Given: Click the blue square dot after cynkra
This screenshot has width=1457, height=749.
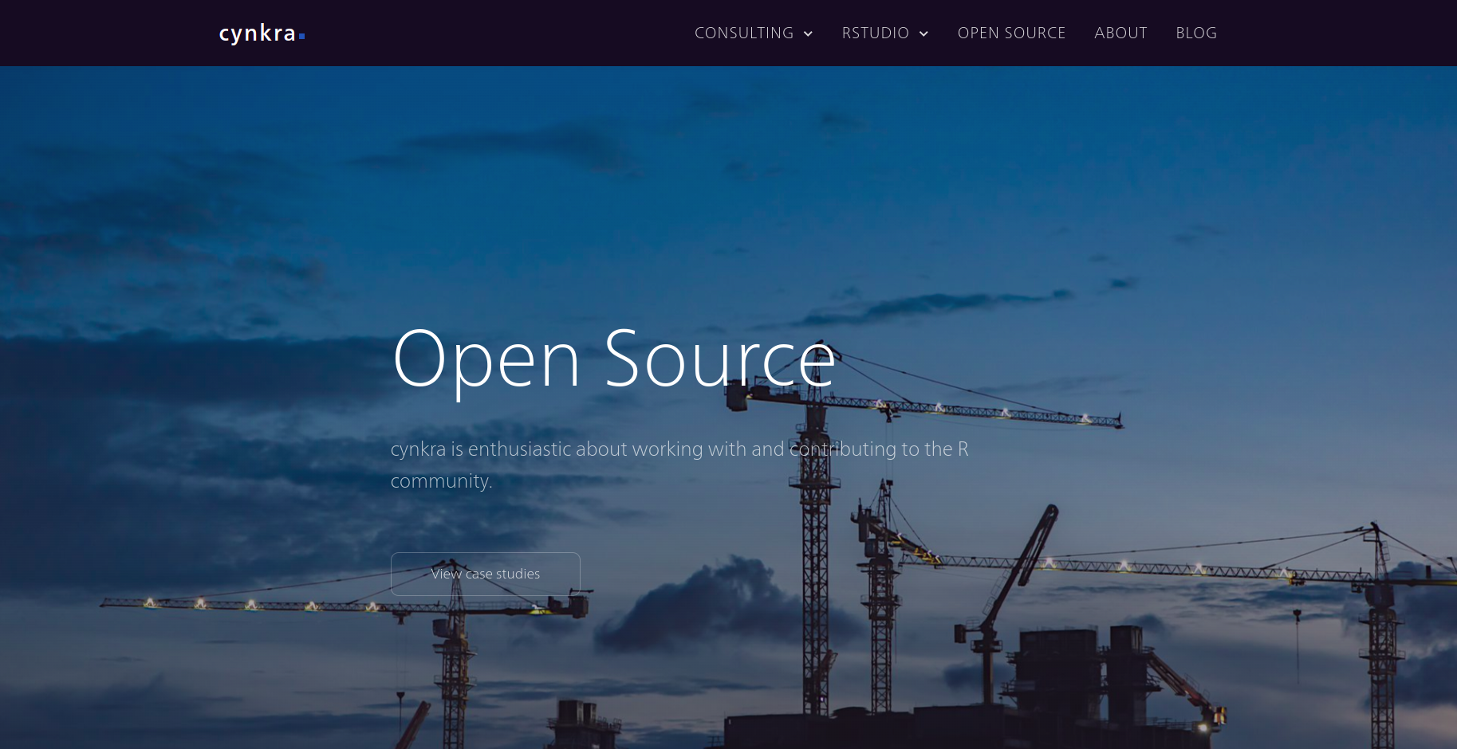Looking at the screenshot, I should (x=302, y=37).
